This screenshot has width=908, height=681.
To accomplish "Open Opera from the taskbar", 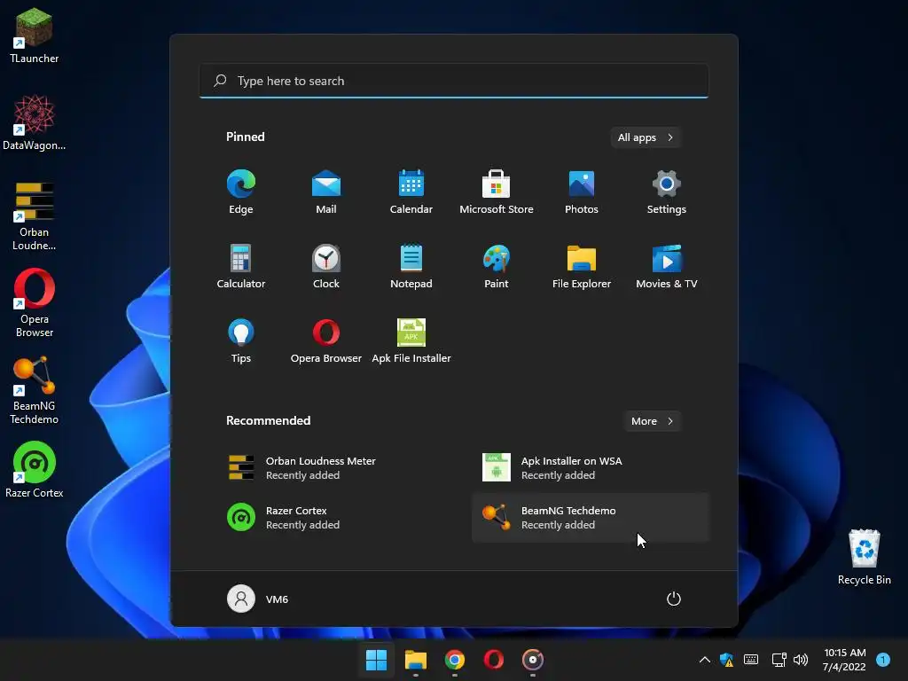I will tap(494, 660).
